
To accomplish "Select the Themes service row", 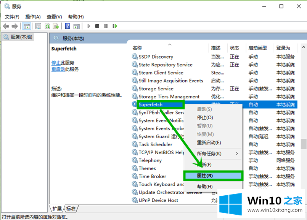I will pyautogui.click(x=214, y=168).
